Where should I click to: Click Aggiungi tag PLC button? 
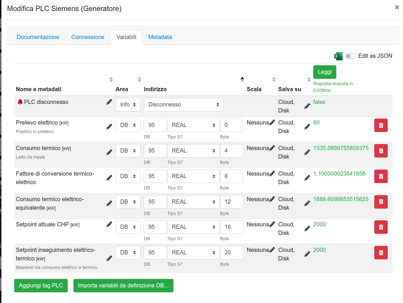click(x=41, y=286)
